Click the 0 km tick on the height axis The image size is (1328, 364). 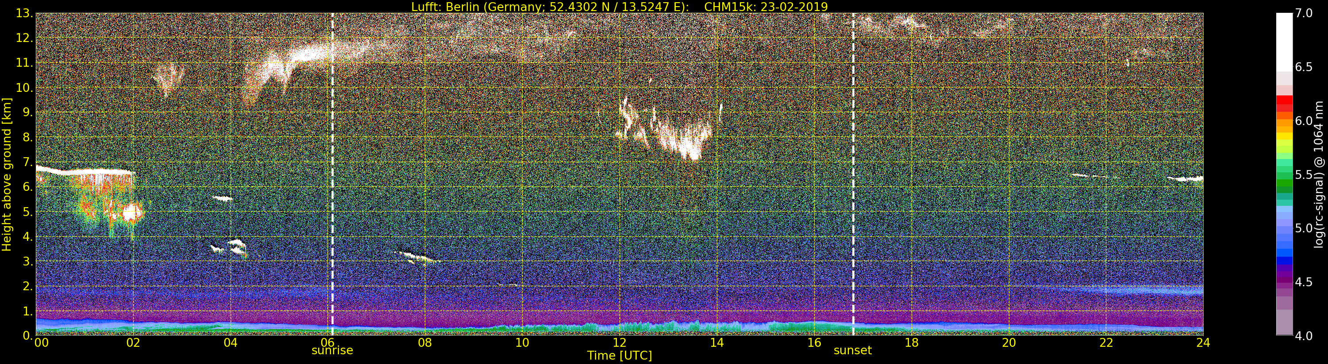(27, 336)
